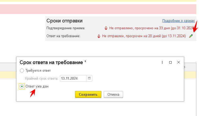Click the dialog title 'Срок ответа на требование'
This screenshot has height=116, width=199.
point(53,62)
